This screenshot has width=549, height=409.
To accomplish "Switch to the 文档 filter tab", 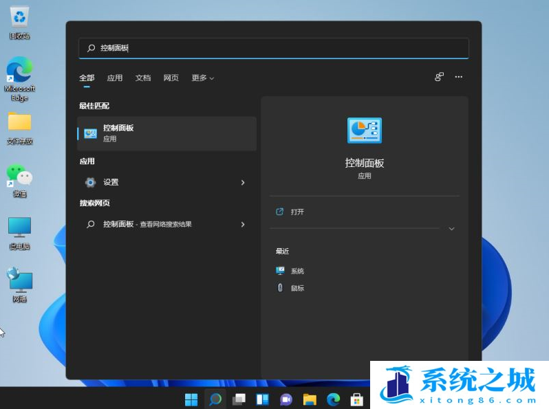I will click(143, 78).
